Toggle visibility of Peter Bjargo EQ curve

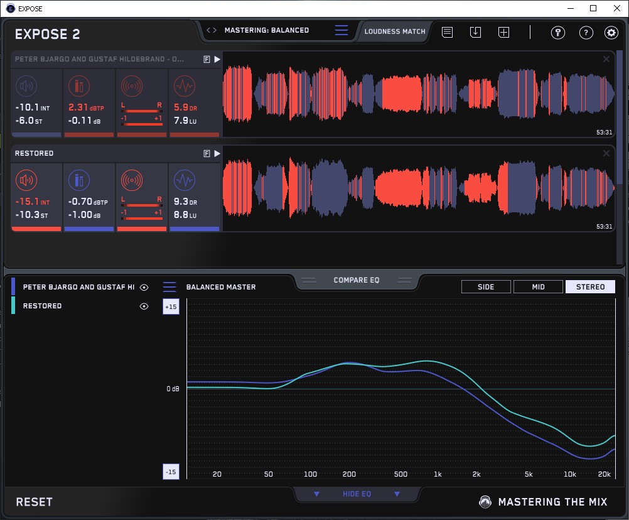[x=144, y=287]
